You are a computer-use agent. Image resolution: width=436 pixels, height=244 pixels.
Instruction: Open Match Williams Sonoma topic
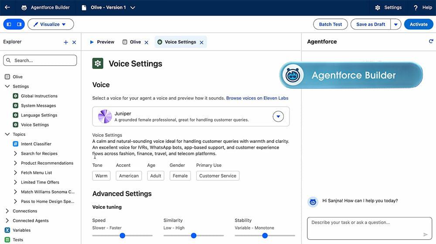coord(48,192)
